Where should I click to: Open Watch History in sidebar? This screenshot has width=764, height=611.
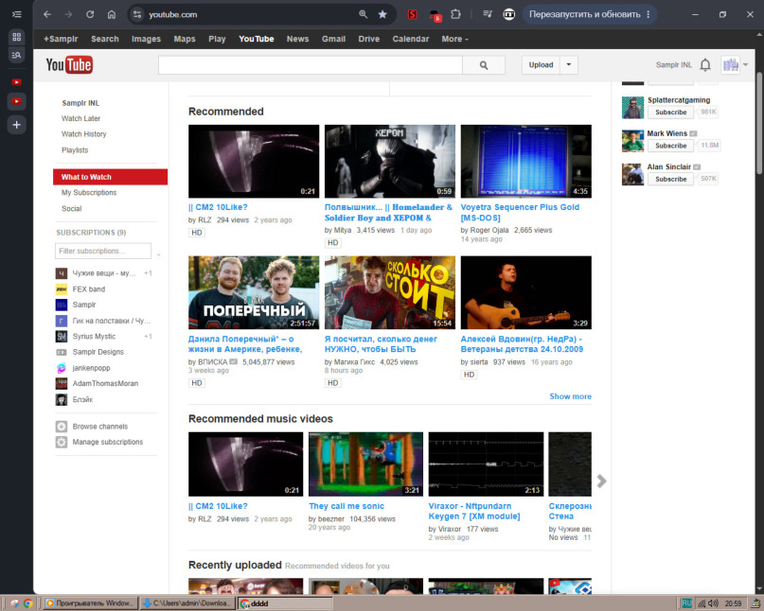(x=84, y=134)
